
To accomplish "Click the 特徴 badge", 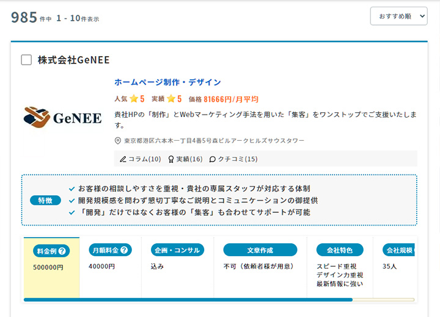I will click(45, 200).
